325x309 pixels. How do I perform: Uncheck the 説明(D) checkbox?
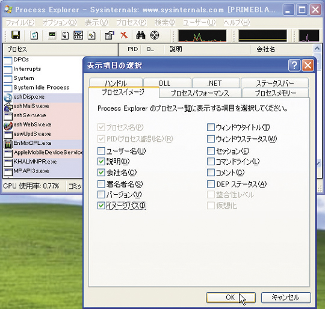[101, 162]
